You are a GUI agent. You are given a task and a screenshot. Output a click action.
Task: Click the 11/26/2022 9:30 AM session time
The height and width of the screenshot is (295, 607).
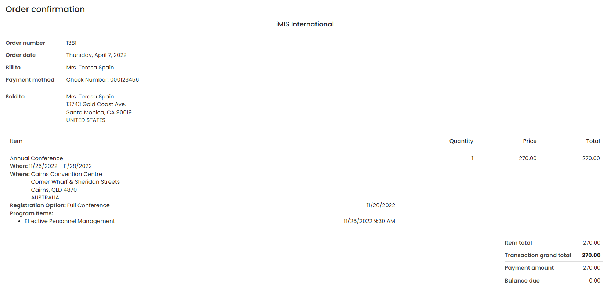(369, 221)
